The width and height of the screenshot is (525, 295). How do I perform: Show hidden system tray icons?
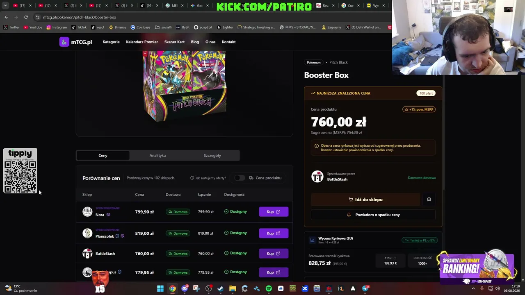473,288
